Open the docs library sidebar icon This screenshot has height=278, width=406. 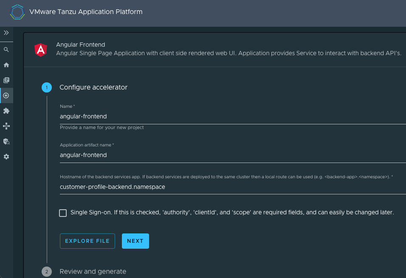(6, 80)
